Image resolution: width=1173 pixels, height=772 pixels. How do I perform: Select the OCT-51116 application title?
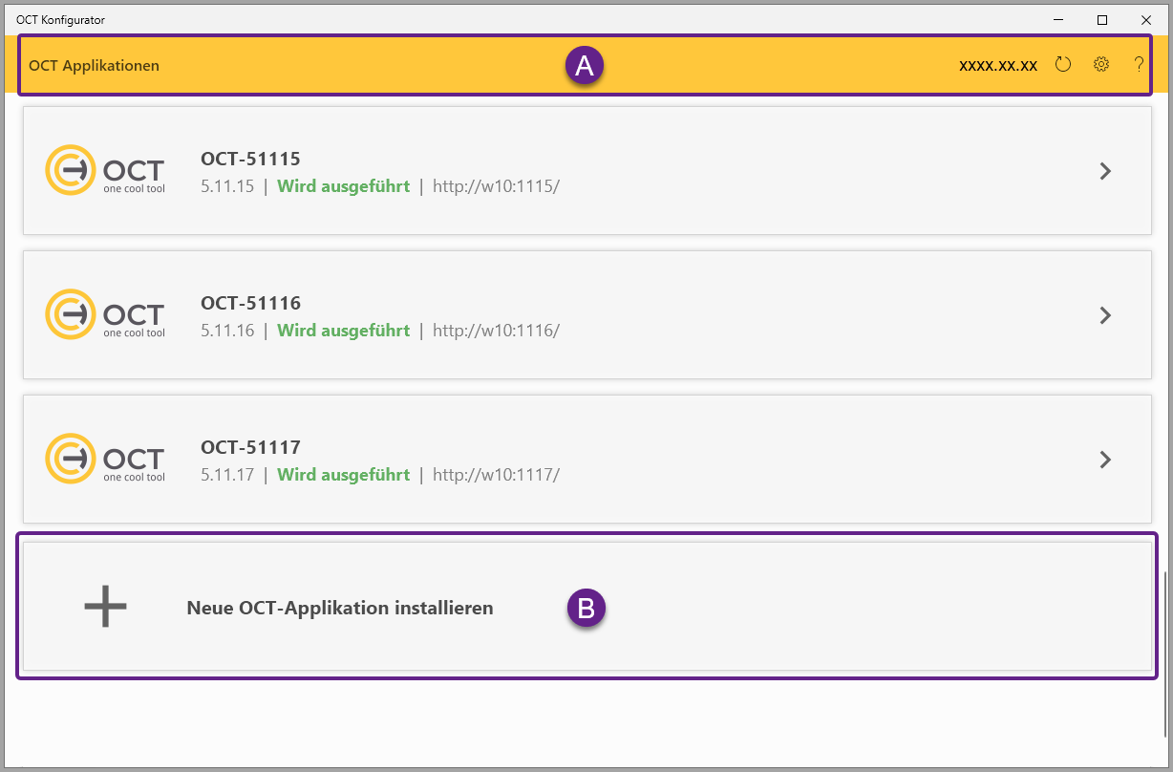(x=250, y=303)
